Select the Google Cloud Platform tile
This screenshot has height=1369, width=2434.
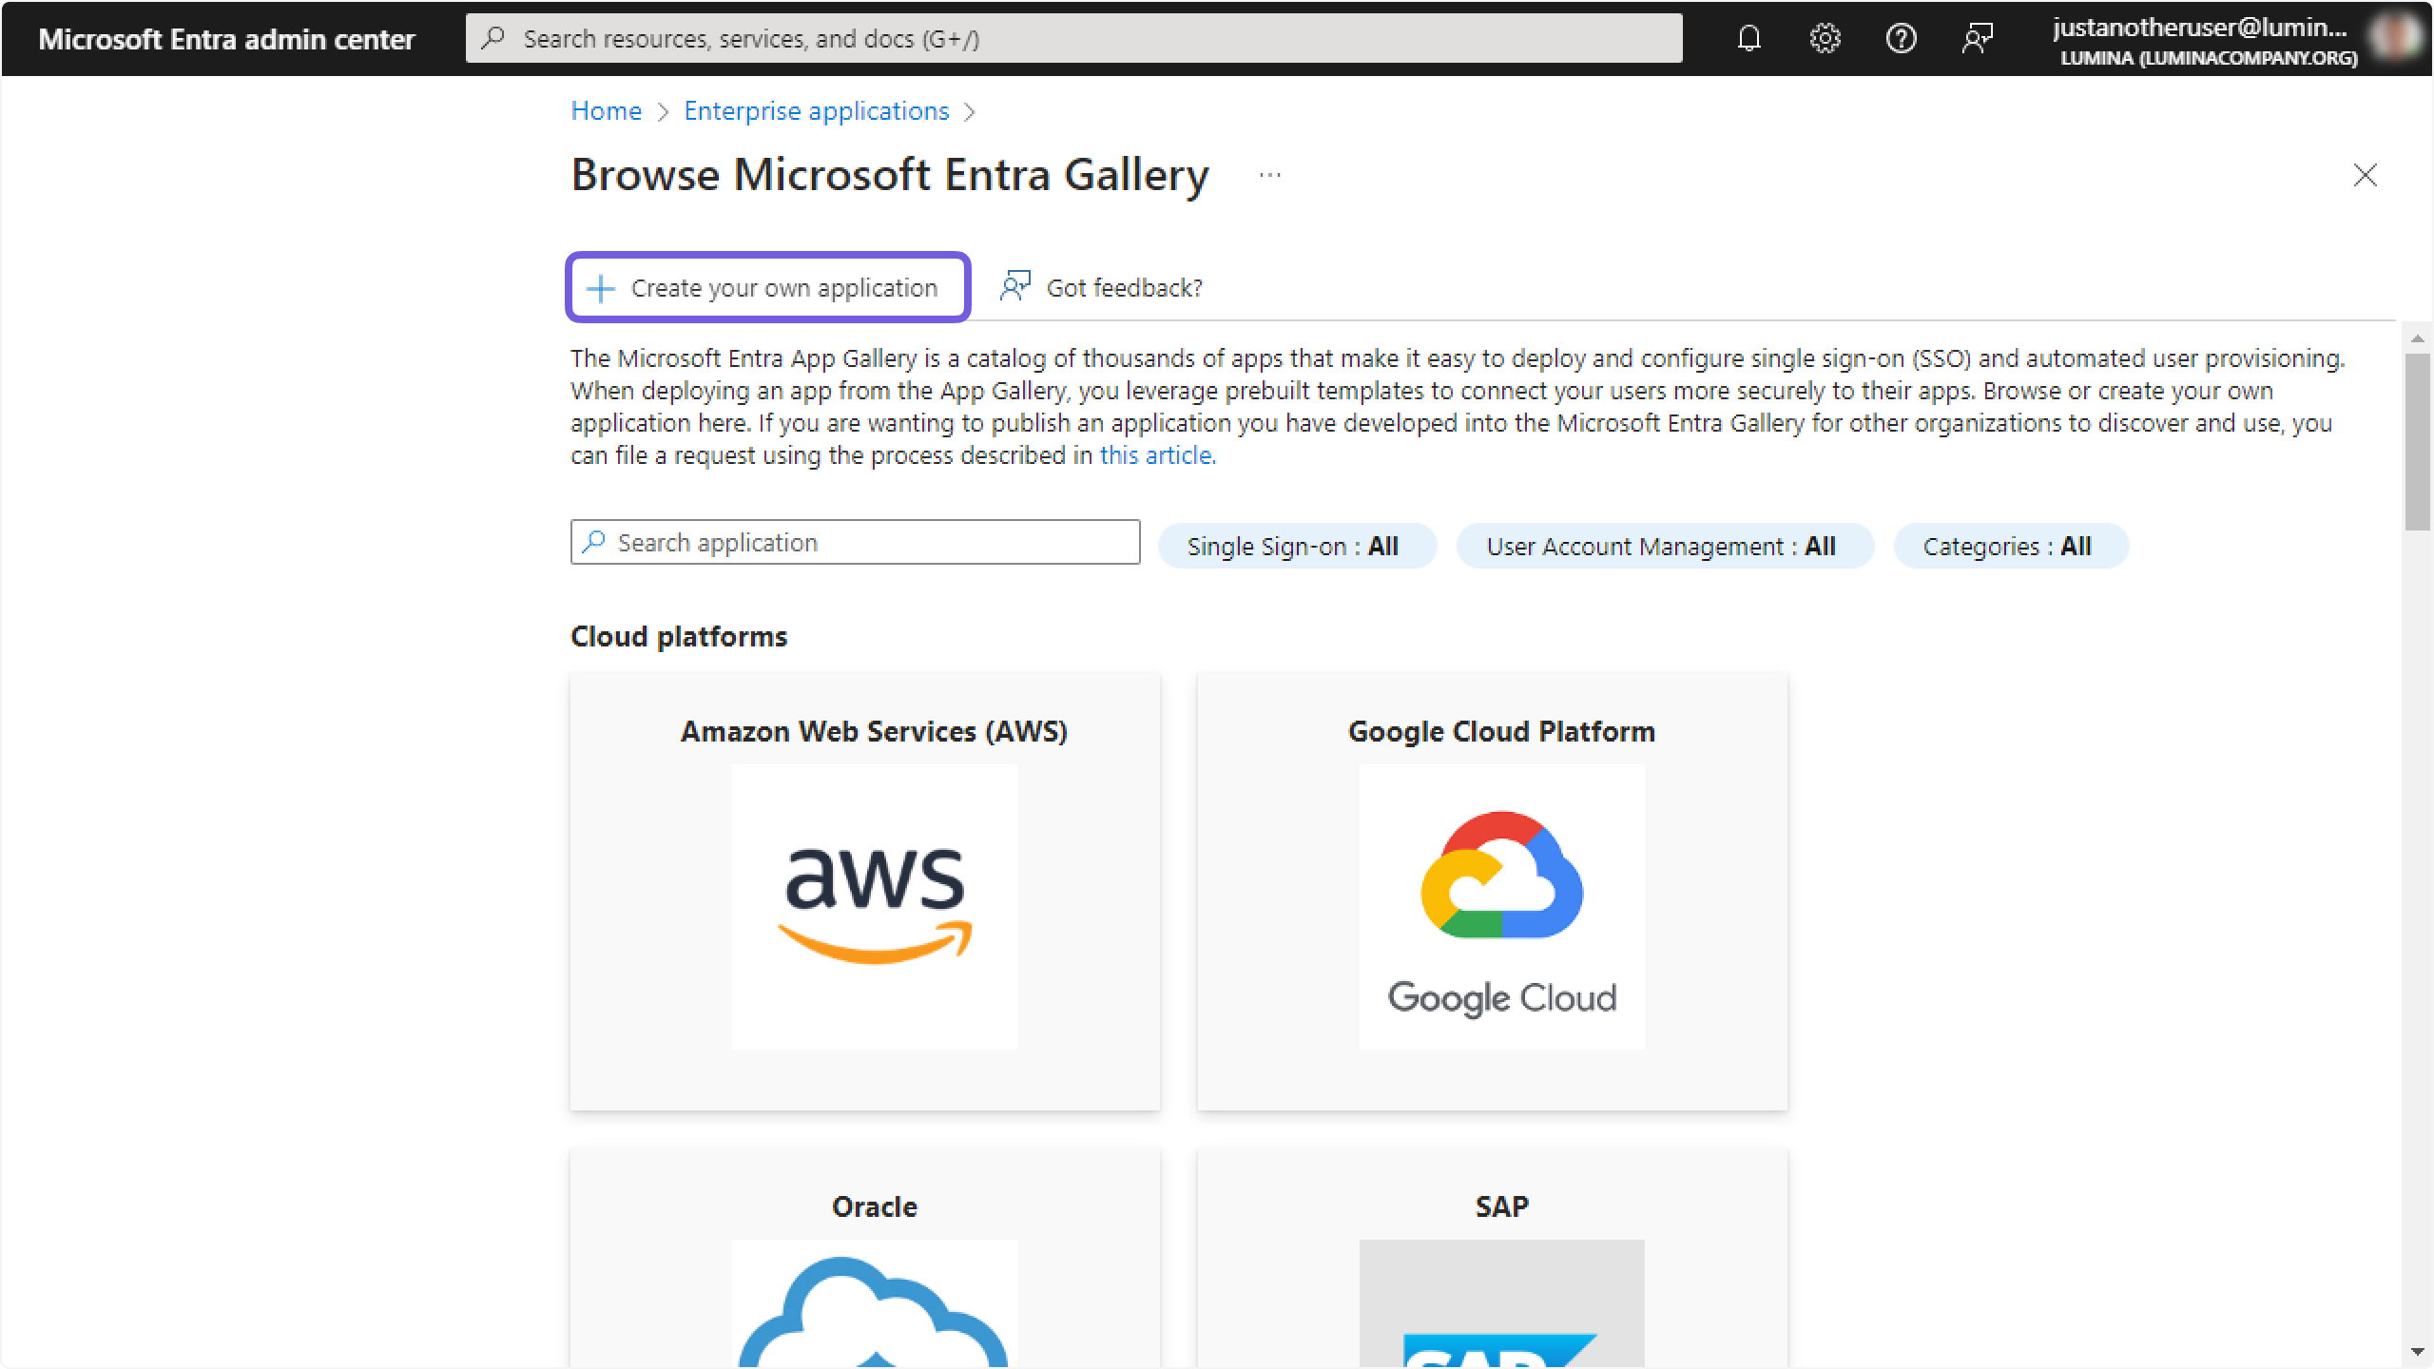[1492, 892]
